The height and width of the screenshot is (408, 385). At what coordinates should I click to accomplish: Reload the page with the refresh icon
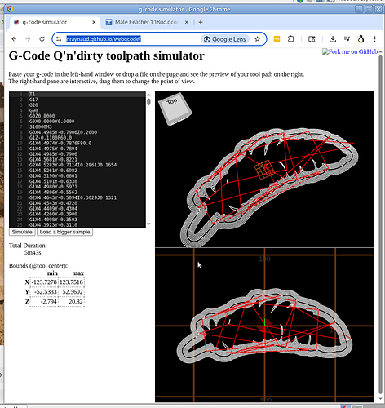pos(42,39)
